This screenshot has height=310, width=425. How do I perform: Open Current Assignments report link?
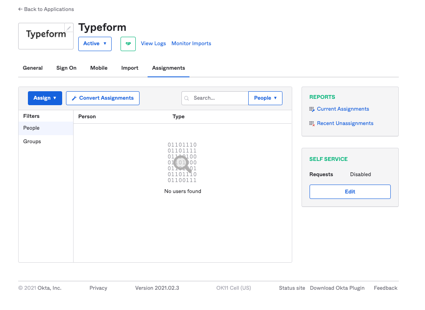343,109
